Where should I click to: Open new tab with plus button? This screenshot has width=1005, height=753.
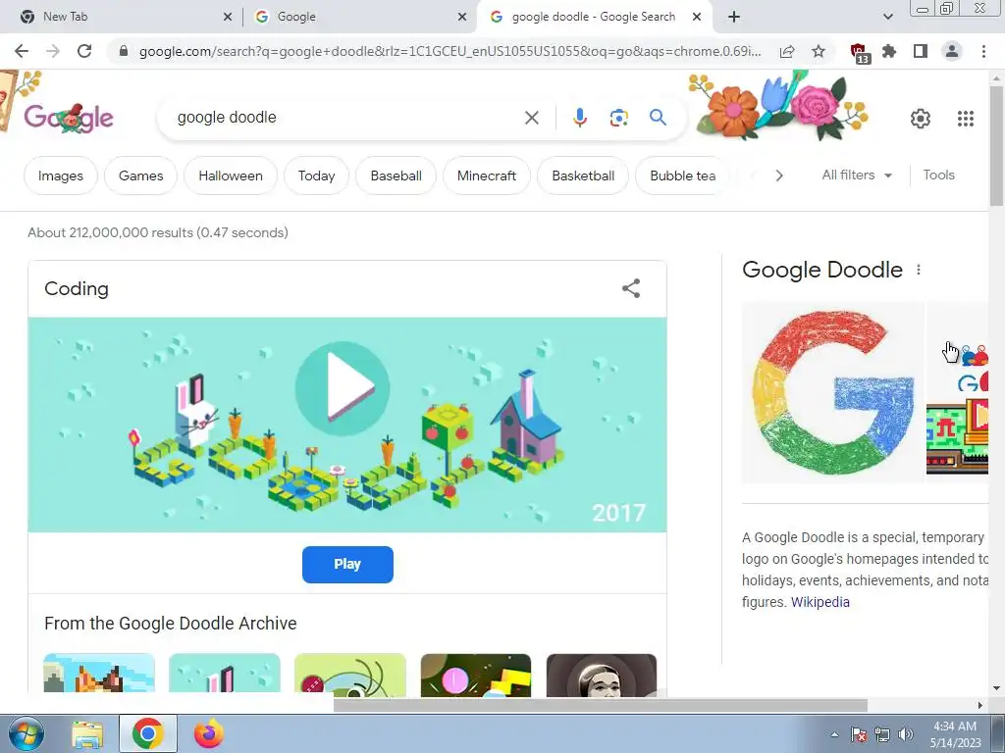coord(734,17)
